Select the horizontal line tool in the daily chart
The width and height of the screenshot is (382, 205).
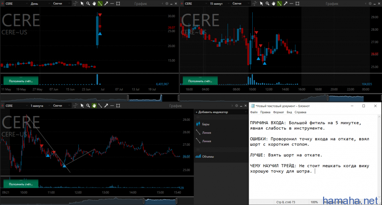tap(112, 4)
